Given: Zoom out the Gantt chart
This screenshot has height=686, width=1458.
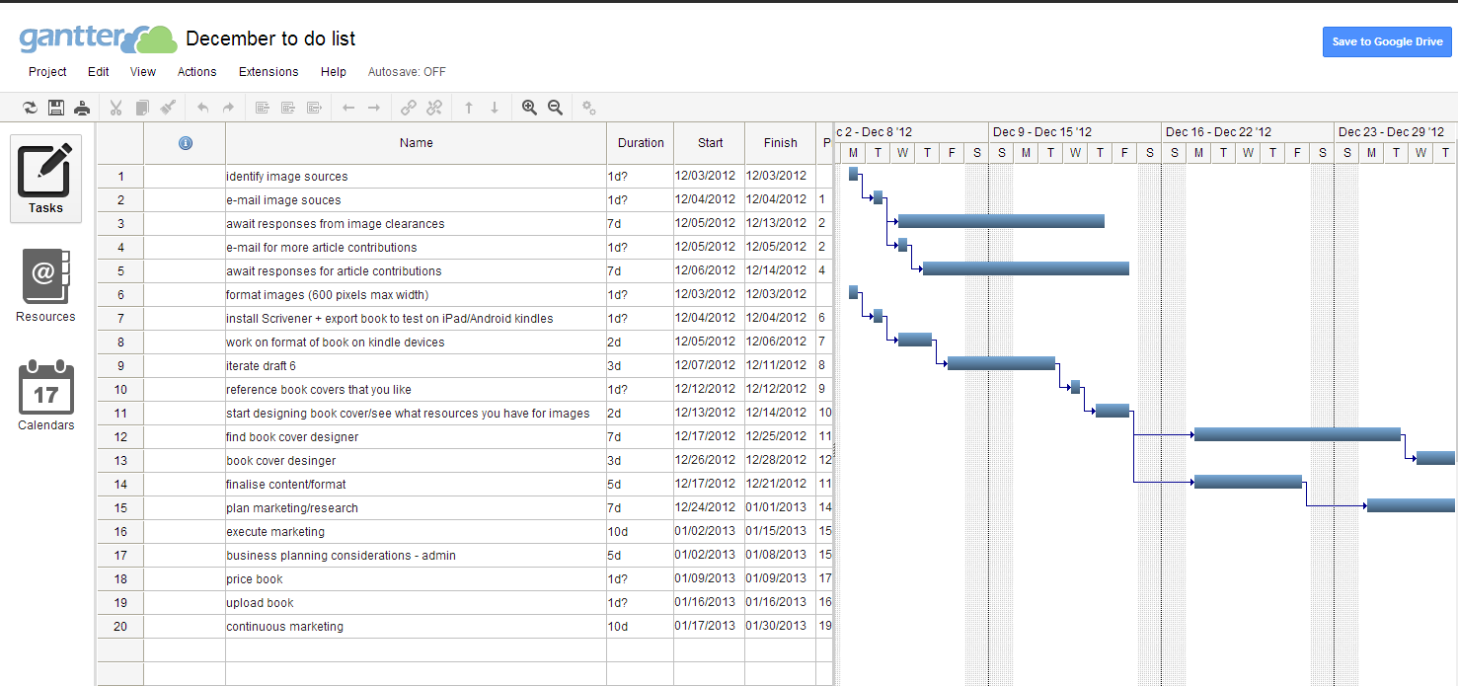Looking at the screenshot, I should click(555, 108).
